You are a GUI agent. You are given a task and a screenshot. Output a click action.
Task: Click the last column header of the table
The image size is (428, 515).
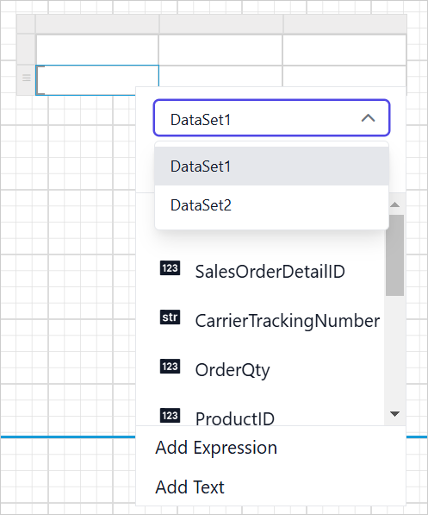pyautogui.click(x=344, y=24)
